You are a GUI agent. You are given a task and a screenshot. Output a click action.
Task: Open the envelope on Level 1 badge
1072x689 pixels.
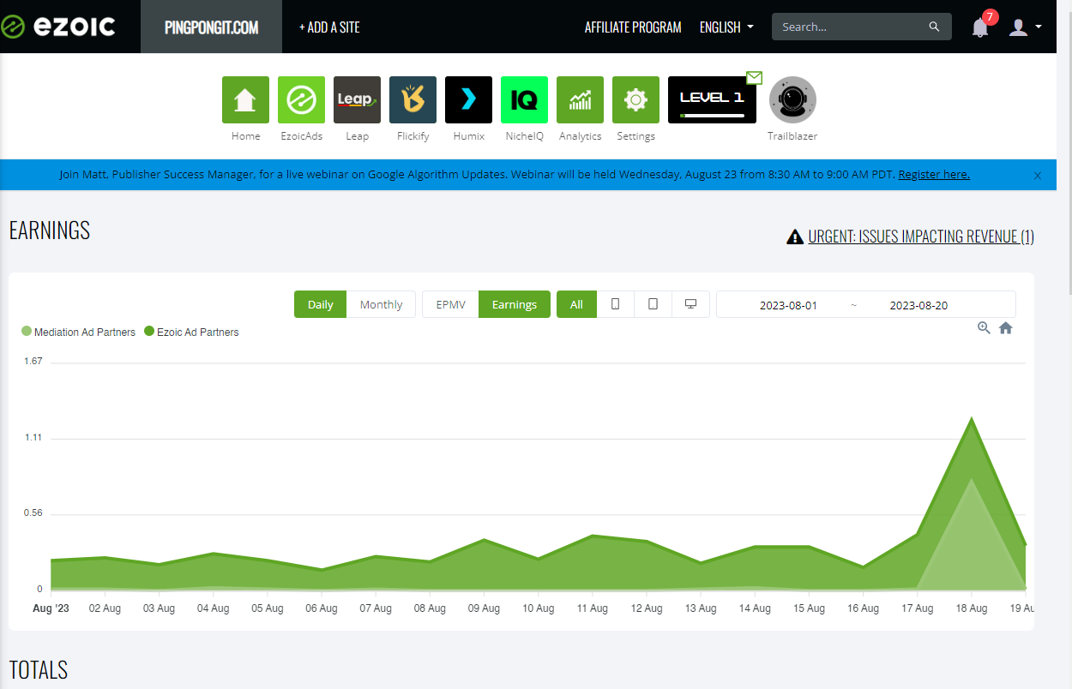[754, 78]
